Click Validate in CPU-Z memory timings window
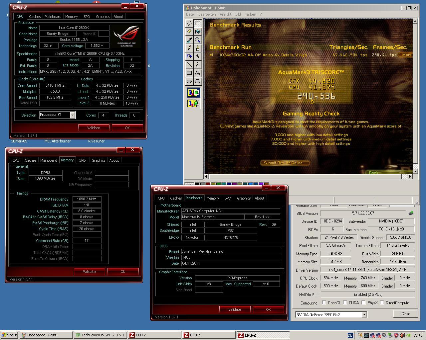The width and height of the screenshot is (426, 340). click(89, 272)
